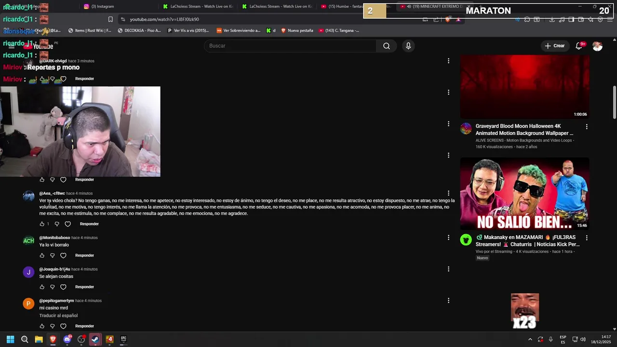The width and height of the screenshot is (617, 347).
Task: Open Brave downloads icon in toolbar
Action: pyautogui.click(x=552, y=19)
